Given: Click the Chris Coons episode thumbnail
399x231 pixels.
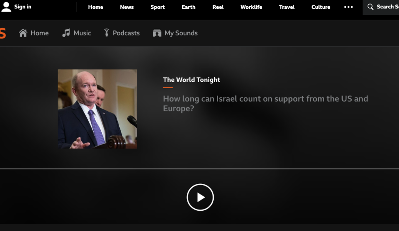Looking at the screenshot, I should [97, 109].
